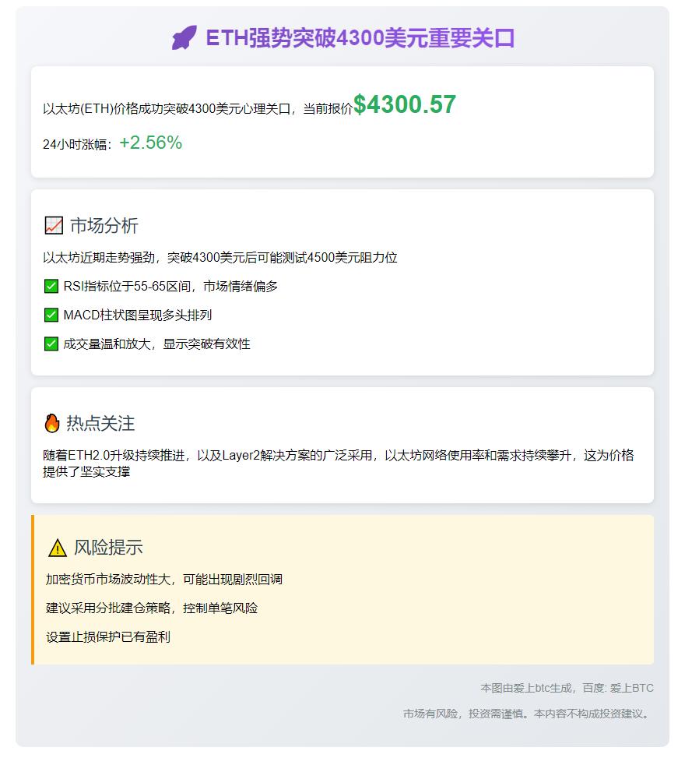The height and width of the screenshot is (772, 685).
Task: Click the $4300.57 price value
Action: click(x=404, y=105)
